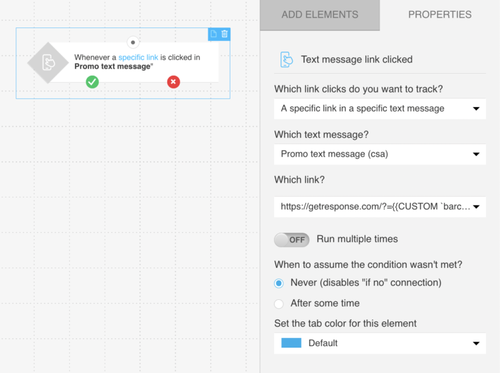
Task: Delete the element using the trash icon
Action: tap(225, 34)
